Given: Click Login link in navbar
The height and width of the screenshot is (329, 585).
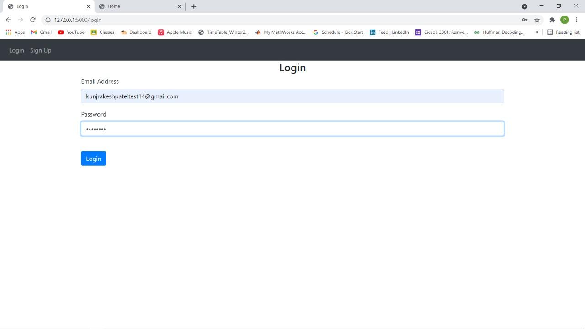Looking at the screenshot, I should (16, 50).
